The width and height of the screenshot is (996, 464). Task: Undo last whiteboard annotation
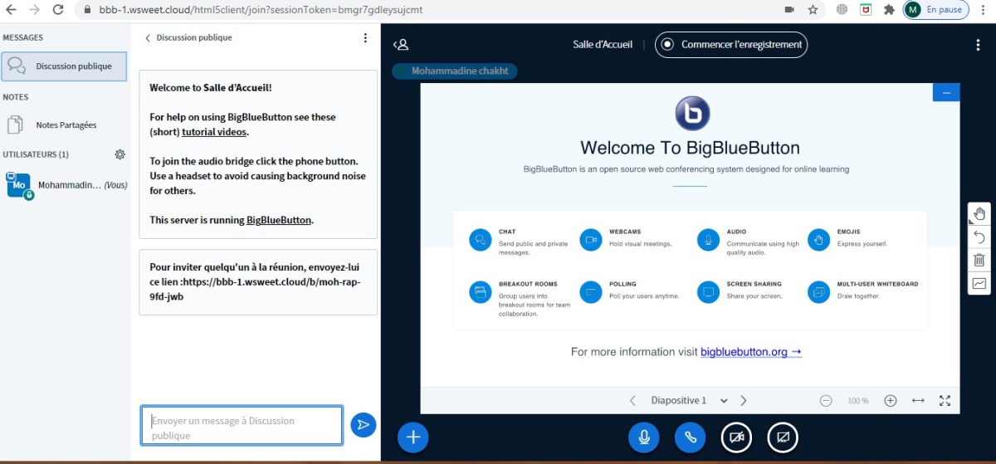(979, 237)
